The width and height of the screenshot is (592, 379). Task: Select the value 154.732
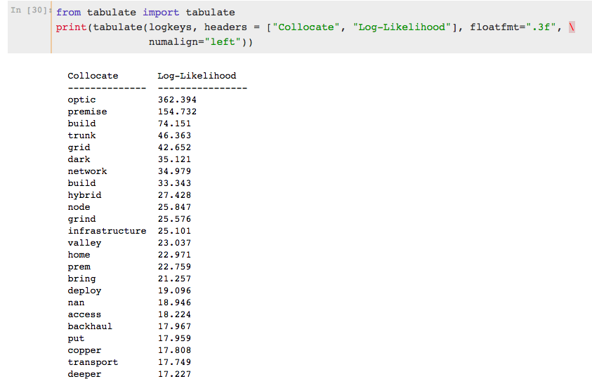pos(177,112)
